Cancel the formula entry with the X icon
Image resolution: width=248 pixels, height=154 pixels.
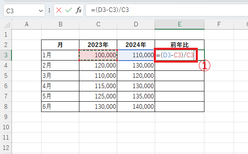(59, 10)
